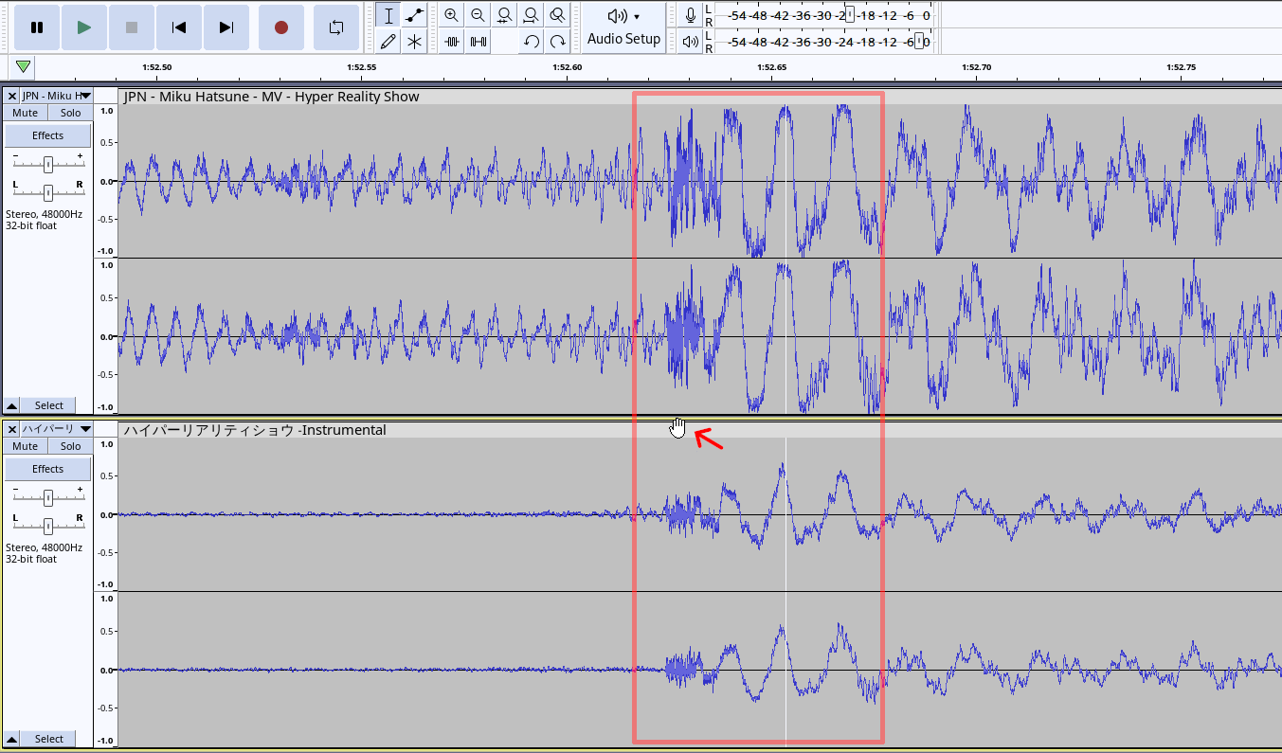The image size is (1282, 753).
Task: Silence audio selection icon
Action: point(478,42)
